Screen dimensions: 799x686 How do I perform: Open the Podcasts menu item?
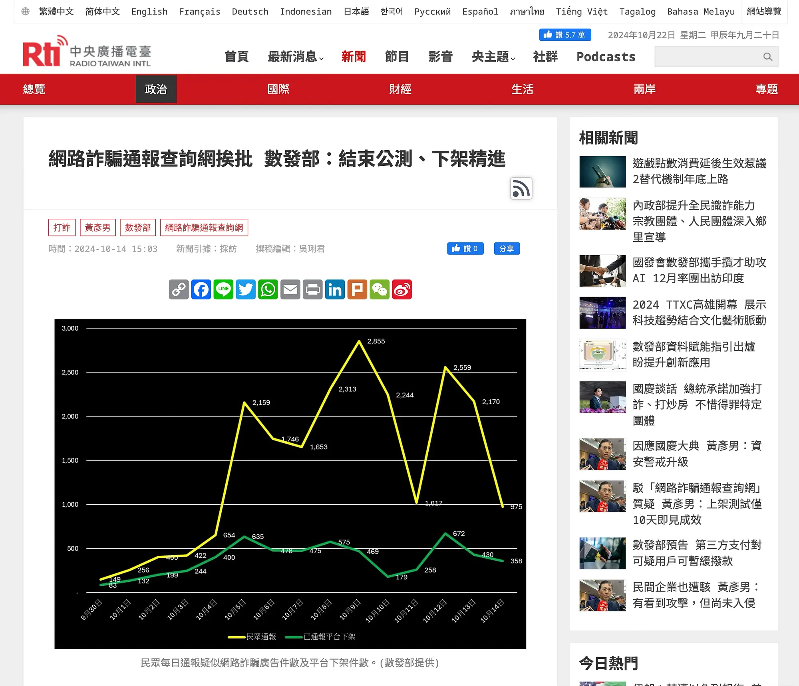coord(606,57)
